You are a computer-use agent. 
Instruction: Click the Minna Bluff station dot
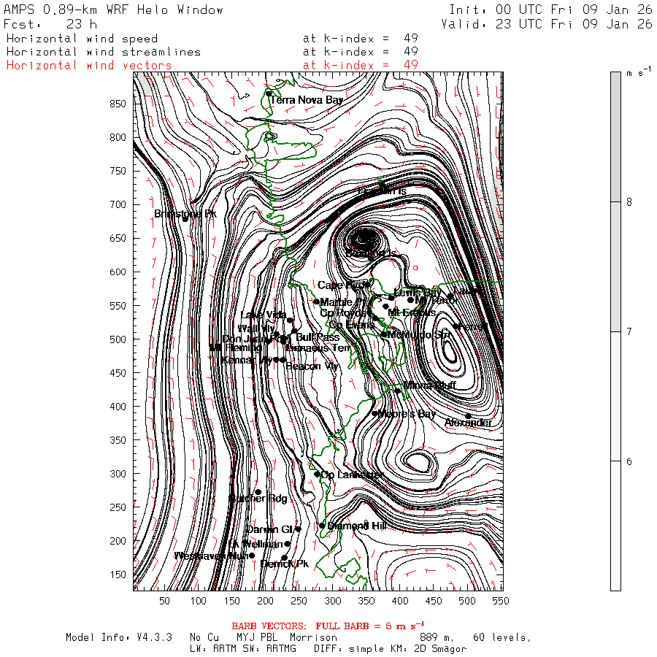pyautogui.click(x=398, y=391)
